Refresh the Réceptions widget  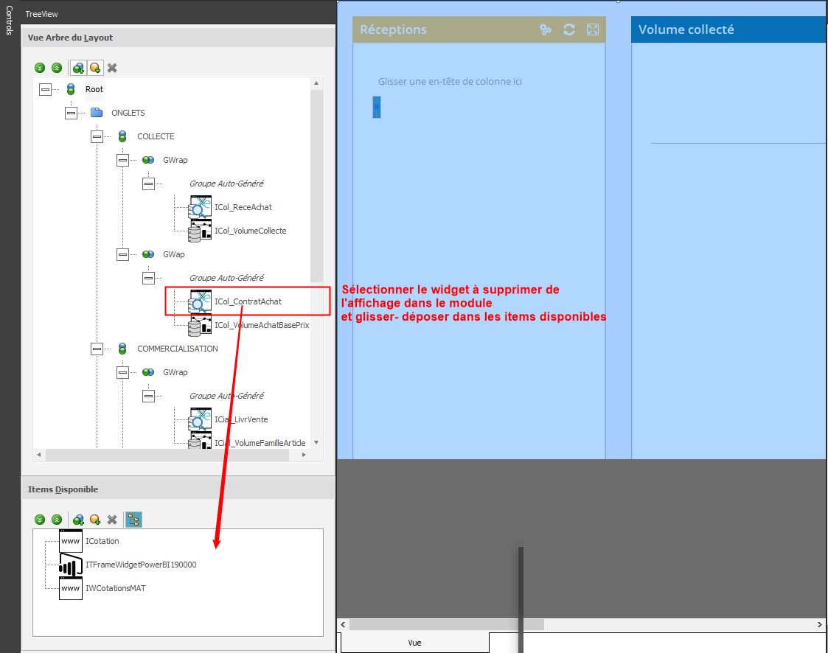(x=569, y=29)
